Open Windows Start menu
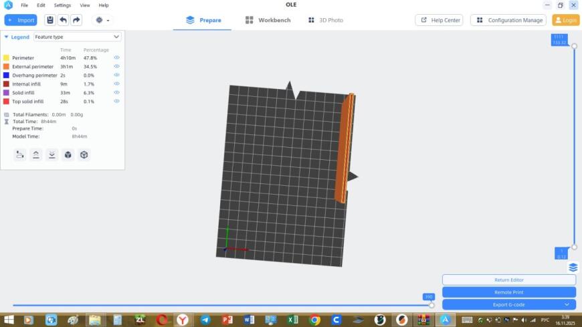 9,320
